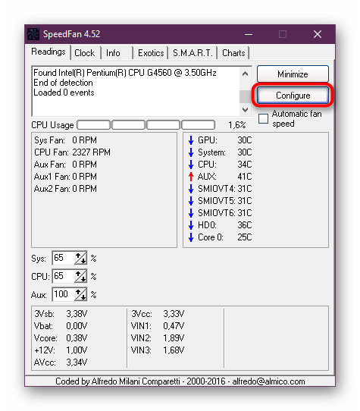Open the Info tab
360x411 pixels.
pos(113,53)
